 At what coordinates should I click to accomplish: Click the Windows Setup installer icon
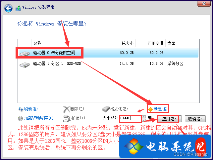click(x=18, y=8)
